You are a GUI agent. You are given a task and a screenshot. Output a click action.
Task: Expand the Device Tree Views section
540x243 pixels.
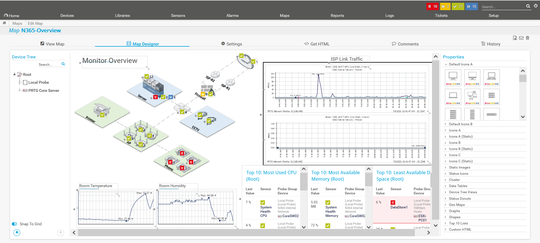(446, 192)
